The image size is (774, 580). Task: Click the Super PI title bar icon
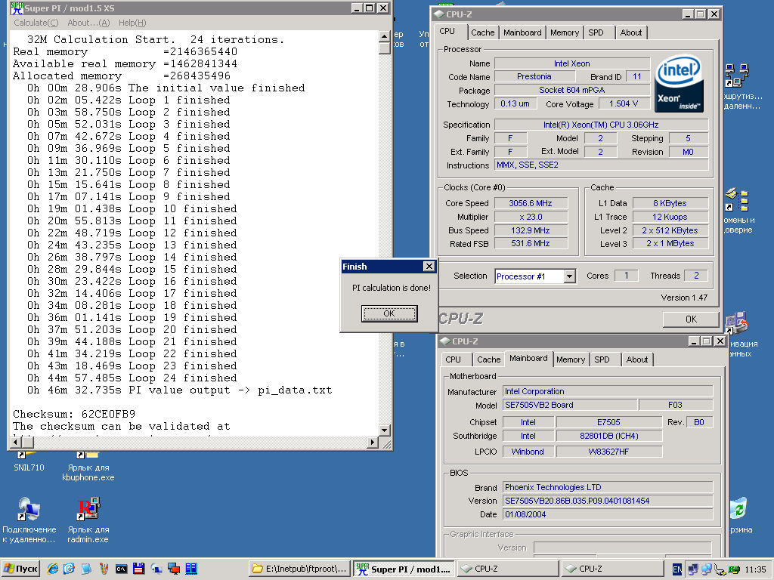(17, 8)
